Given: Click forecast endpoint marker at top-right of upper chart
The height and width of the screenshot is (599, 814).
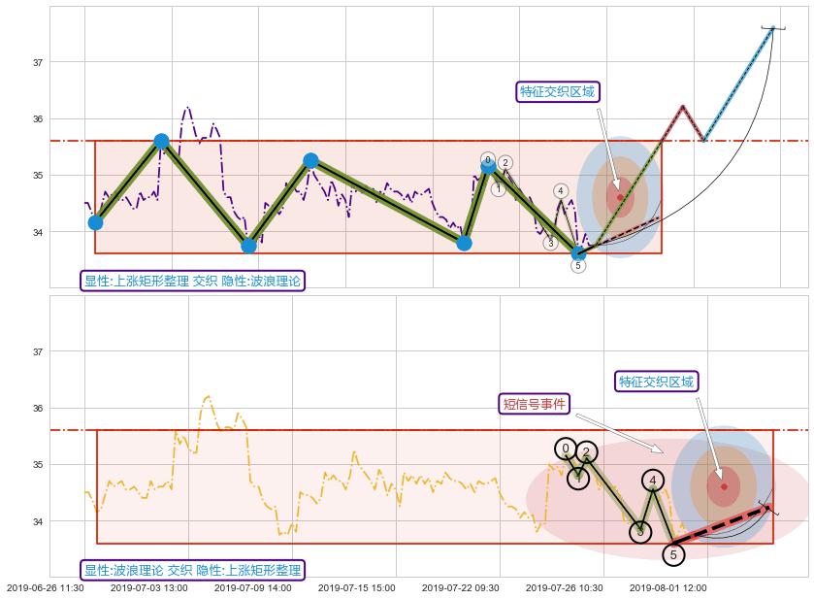Looking at the screenshot, I should (773, 28).
